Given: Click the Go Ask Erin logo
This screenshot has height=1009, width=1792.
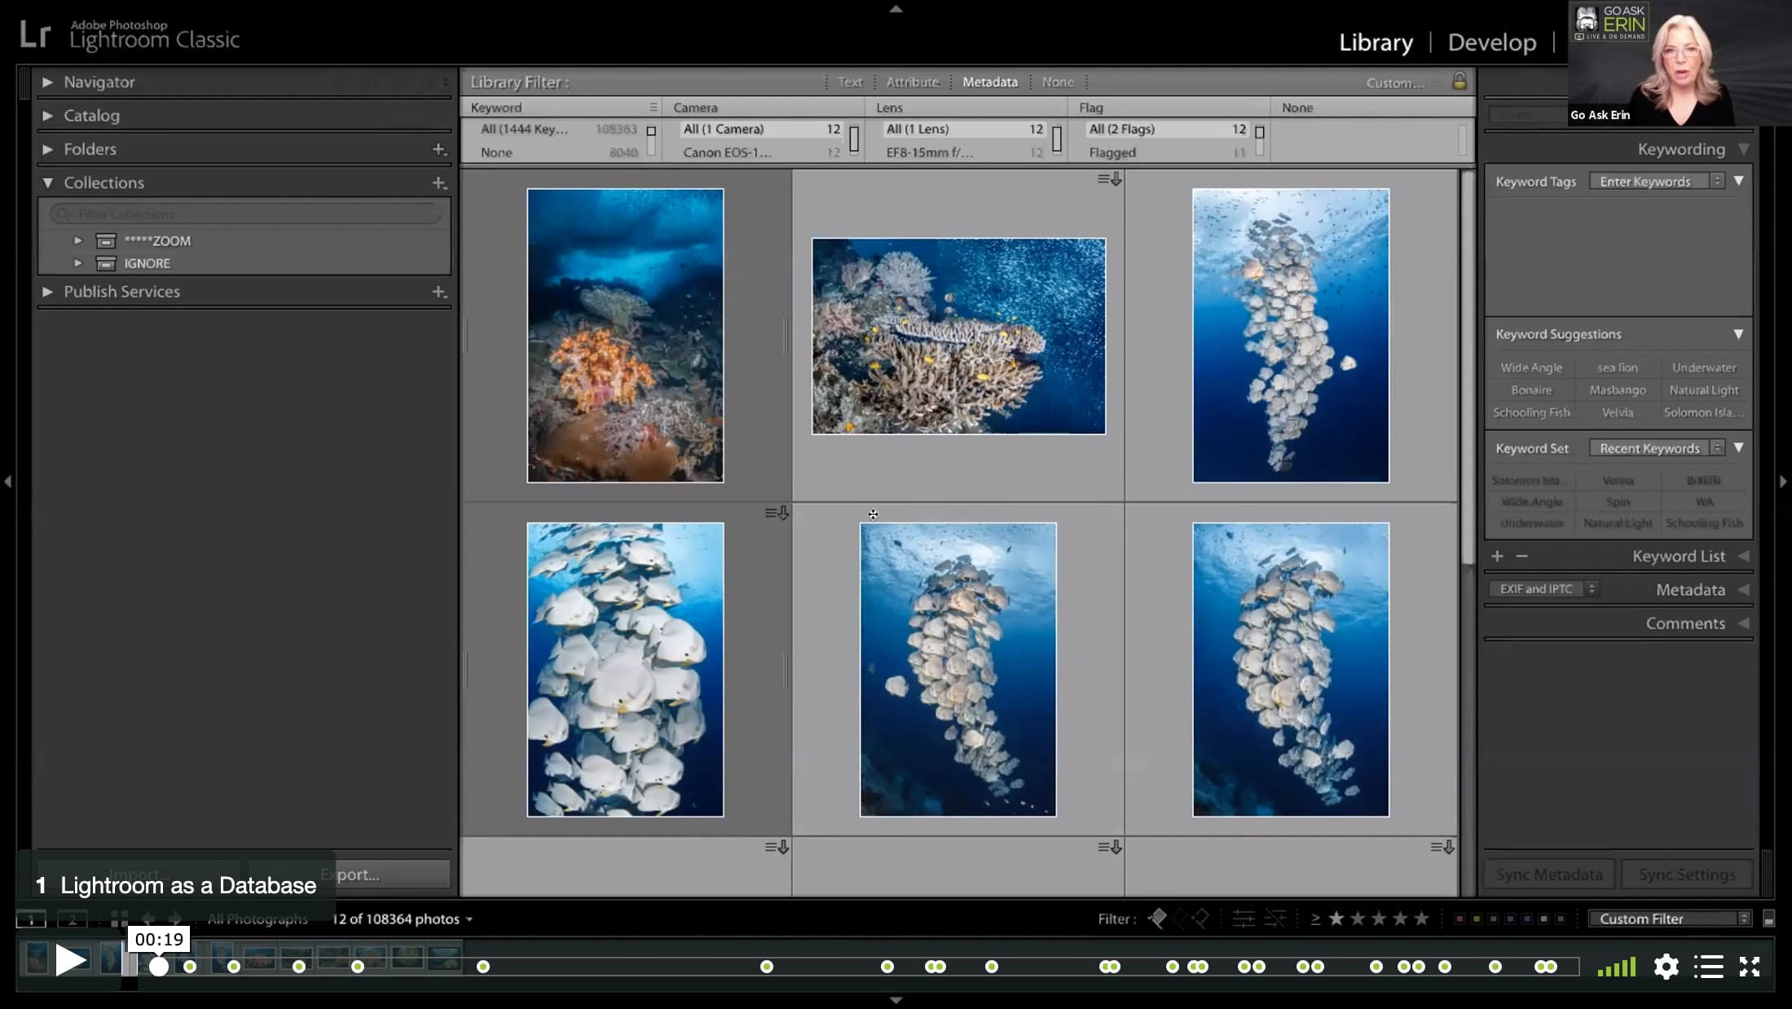Looking at the screenshot, I should pyautogui.click(x=1610, y=22).
